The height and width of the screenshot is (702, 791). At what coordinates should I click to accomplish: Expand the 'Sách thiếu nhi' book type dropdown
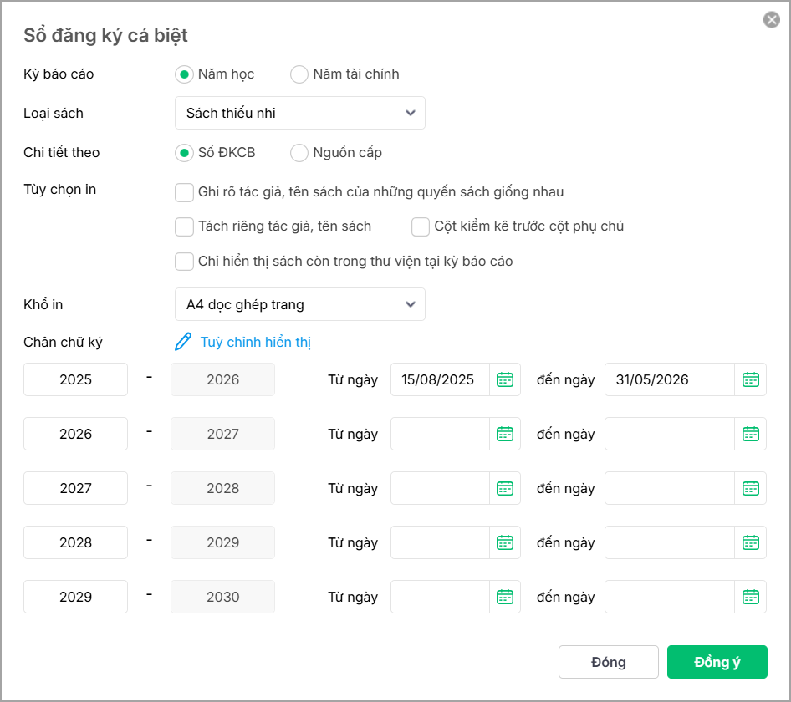[x=300, y=113]
